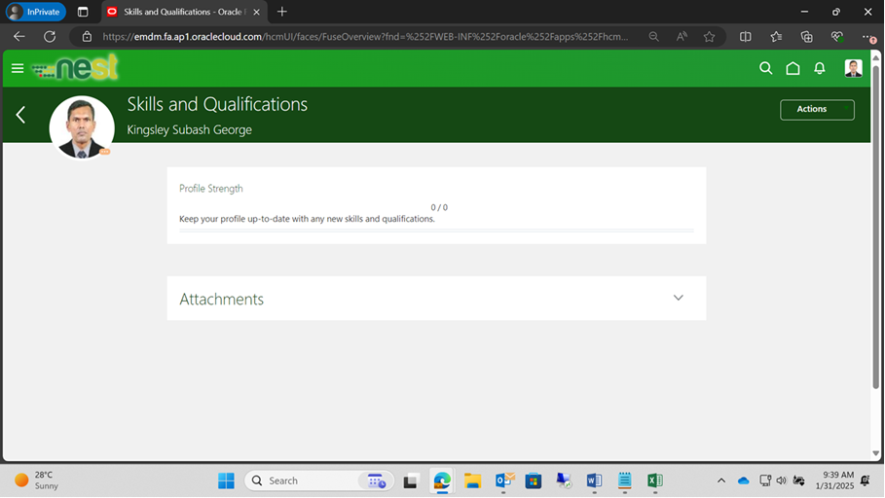This screenshot has height=498, width=885.
Task: Show hidden system tray icons
Action: pyautogui.click(x=720, y=481)
